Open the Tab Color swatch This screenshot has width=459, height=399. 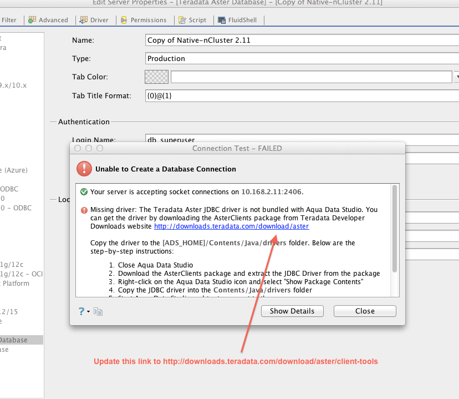point(157,77)
